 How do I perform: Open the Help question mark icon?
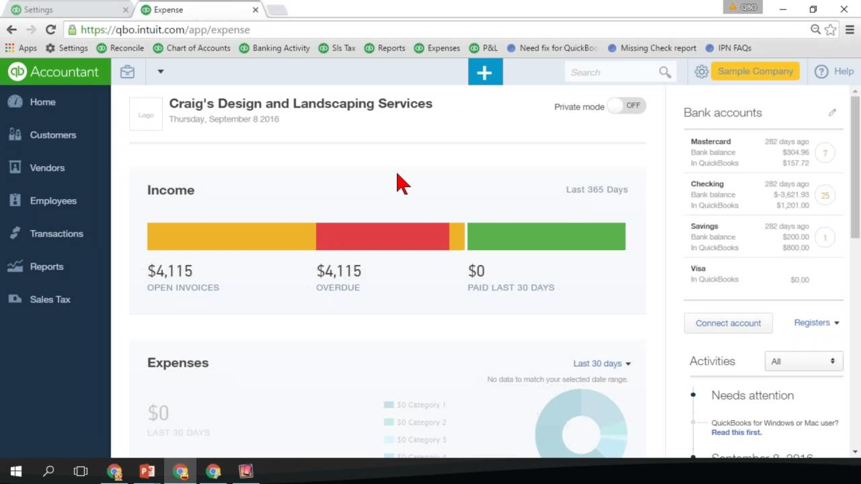[821, 72]
